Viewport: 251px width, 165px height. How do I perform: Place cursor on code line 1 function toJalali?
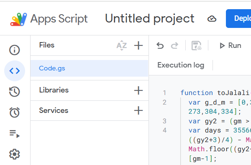pos(215,92)
